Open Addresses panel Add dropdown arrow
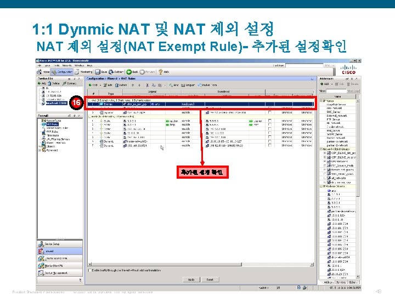The image size is (395, 296). (x=332, y=84)
